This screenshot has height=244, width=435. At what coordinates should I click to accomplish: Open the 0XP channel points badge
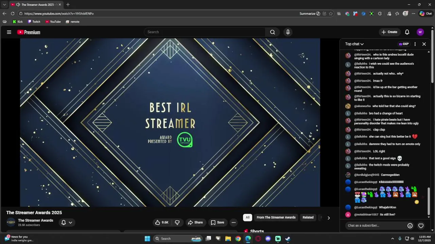pyautogui.click(x=404, y=44)
